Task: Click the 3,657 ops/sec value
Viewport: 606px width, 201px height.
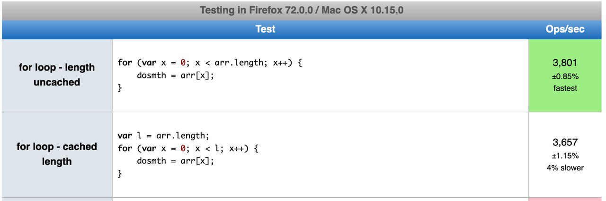Action: (x=565, y=142)
